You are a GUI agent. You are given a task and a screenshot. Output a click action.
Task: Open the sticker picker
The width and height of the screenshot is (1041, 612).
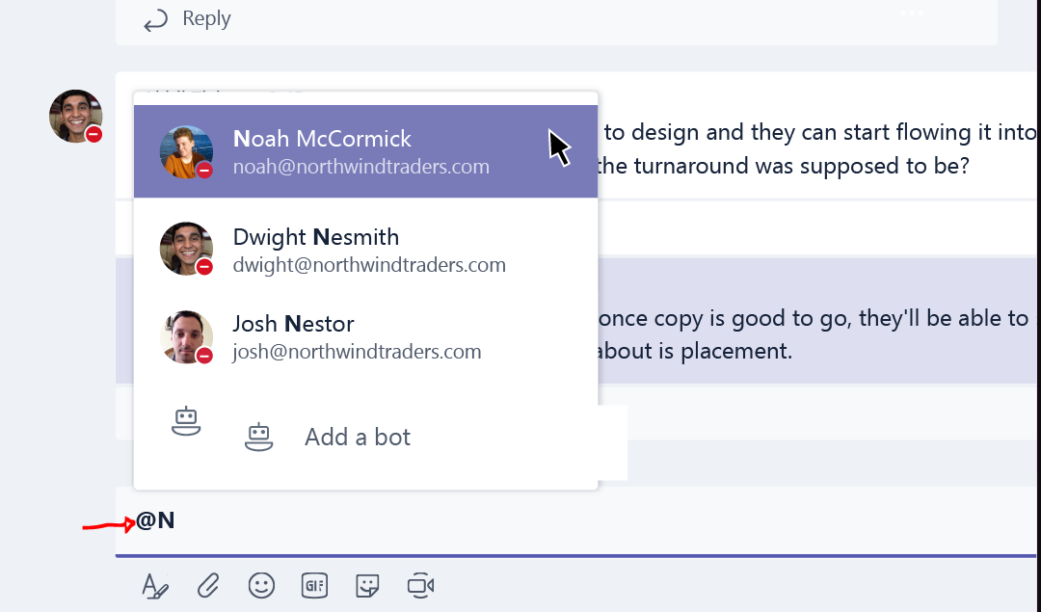(367, 585)
